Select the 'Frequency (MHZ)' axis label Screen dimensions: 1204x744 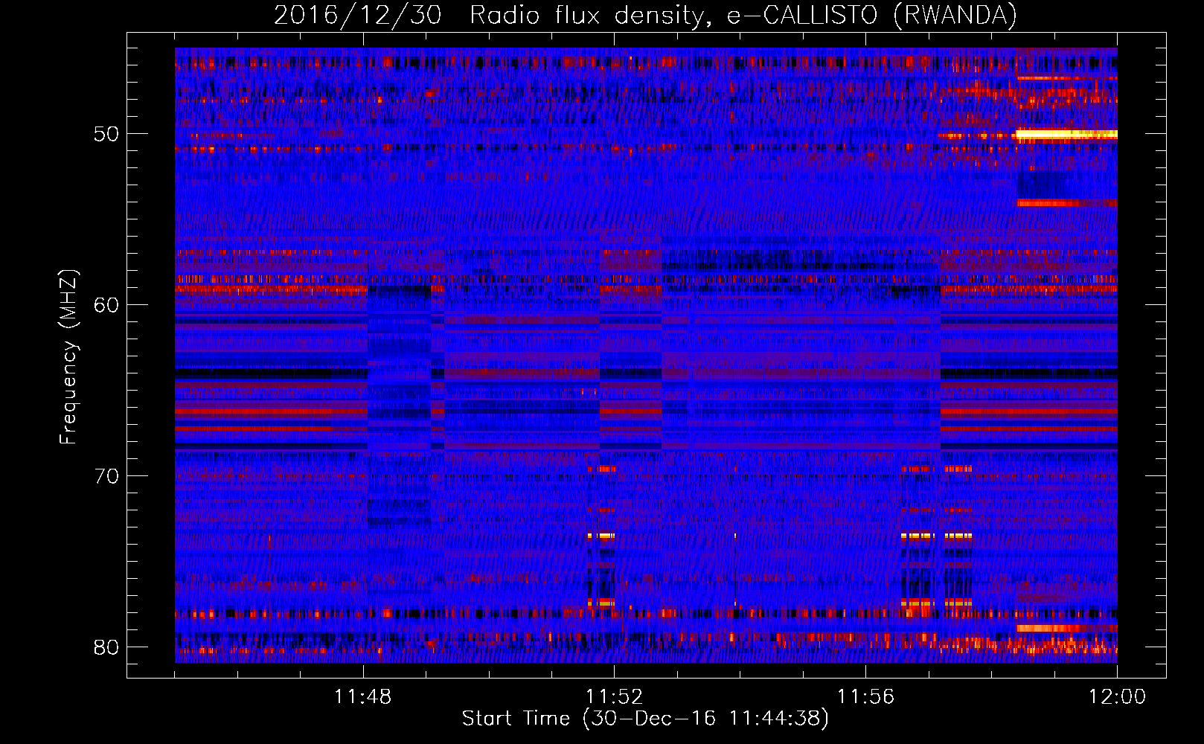pos(68,356)
